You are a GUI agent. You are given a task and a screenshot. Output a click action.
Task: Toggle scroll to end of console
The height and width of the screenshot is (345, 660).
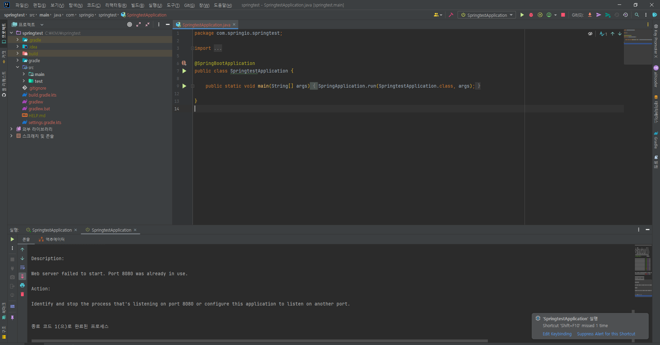click(22, 276)
